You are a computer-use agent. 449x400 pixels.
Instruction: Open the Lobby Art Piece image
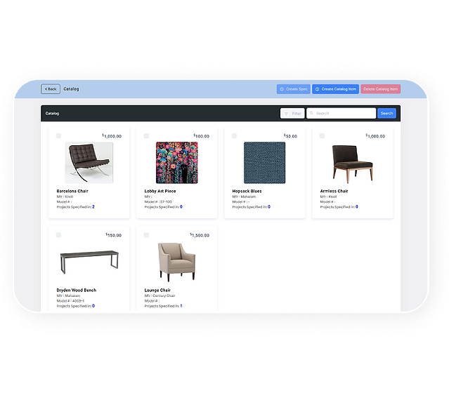tap(176, 163)
